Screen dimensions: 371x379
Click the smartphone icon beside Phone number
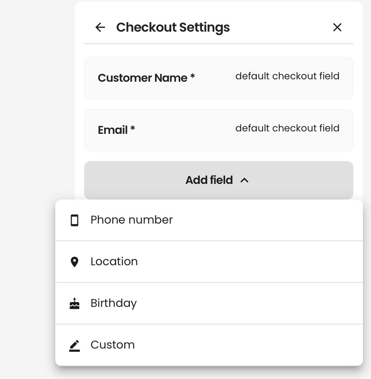point(75,220)
